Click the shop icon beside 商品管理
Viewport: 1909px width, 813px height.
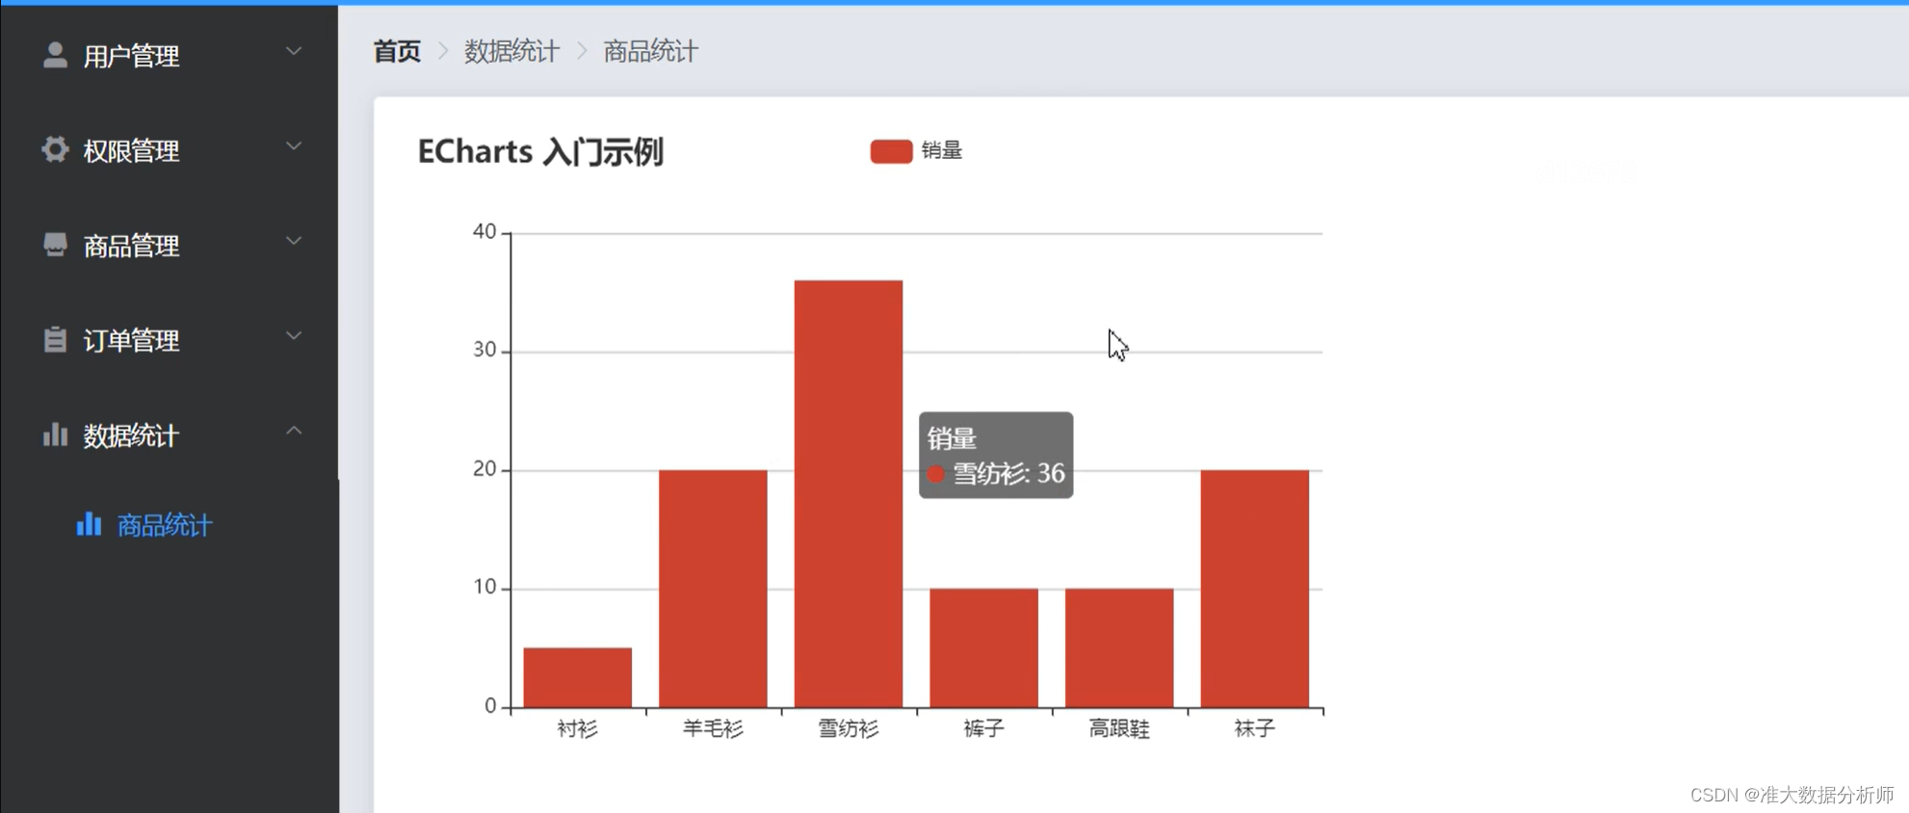tap(55, 245)
